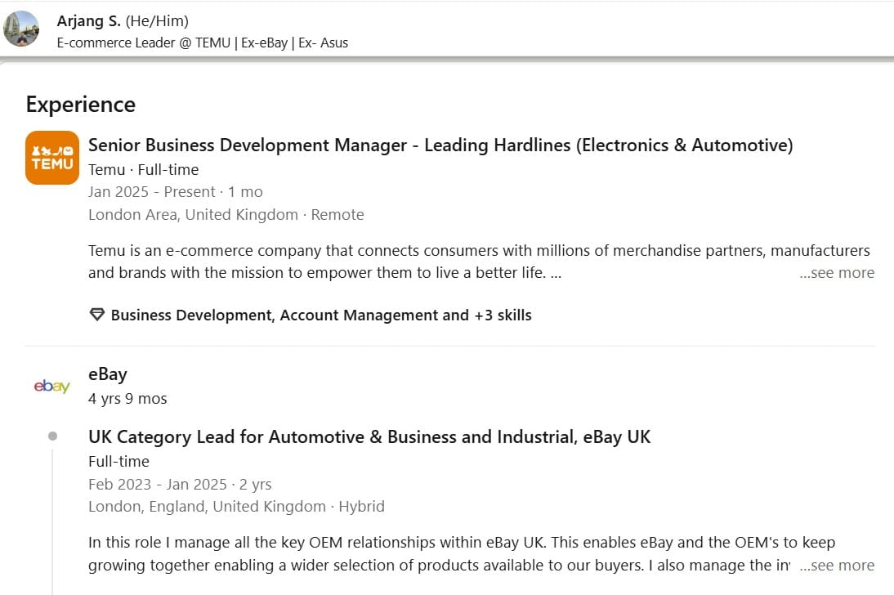Click the timeline dot beside UK Category Lead
The height and width of the screenshot is (595, 894).
53,436
